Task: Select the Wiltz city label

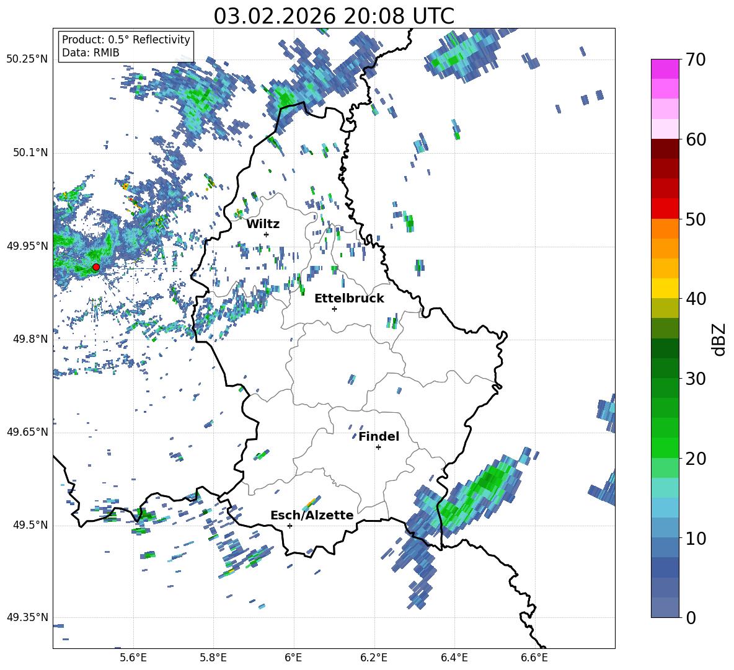Action: [263, 224]
